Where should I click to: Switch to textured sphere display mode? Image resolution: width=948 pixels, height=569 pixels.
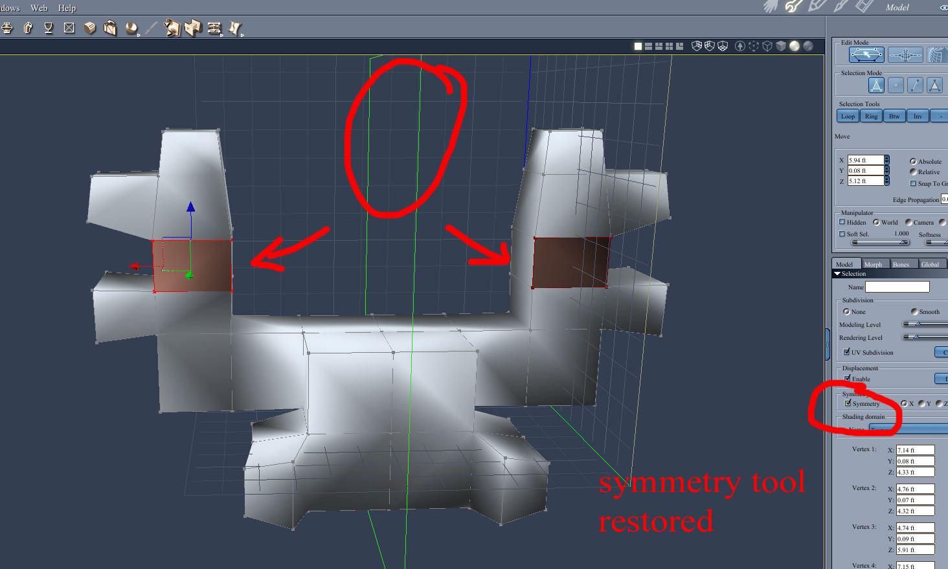808,46
